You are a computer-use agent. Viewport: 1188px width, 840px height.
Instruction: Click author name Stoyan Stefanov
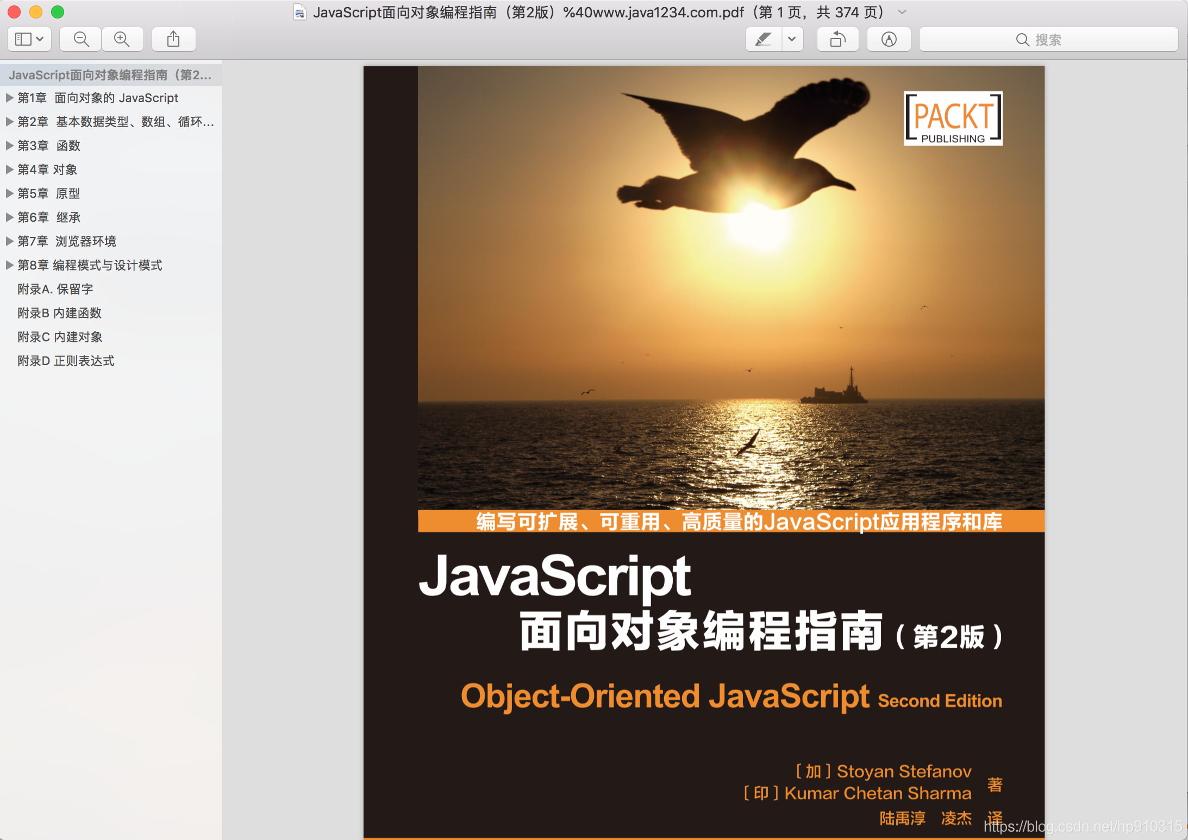(904, 772)
